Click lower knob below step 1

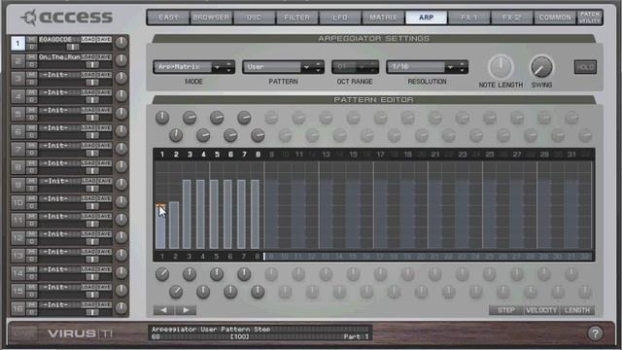pos(162,274)
